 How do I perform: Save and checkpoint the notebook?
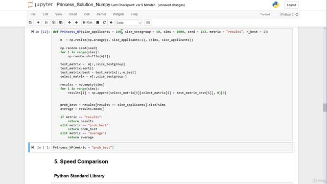[30, 22]
